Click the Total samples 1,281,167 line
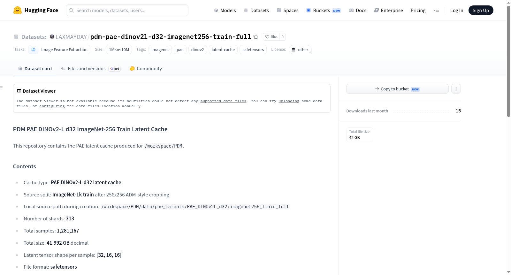 pyautogui.click(x=51, y=231)
